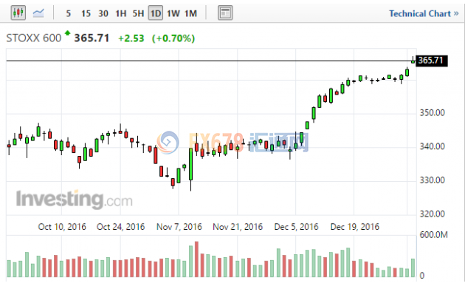The width and height of the screenshot is (465, 286).
Task: Click the 600.0M volume axis label
Action: coord(433,235)
